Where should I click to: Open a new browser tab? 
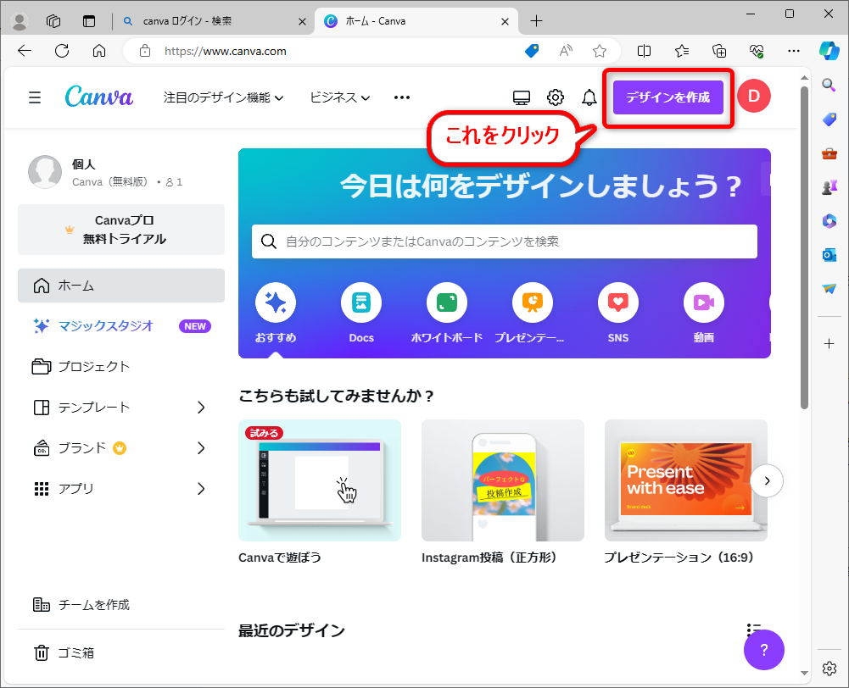point(536,21)
